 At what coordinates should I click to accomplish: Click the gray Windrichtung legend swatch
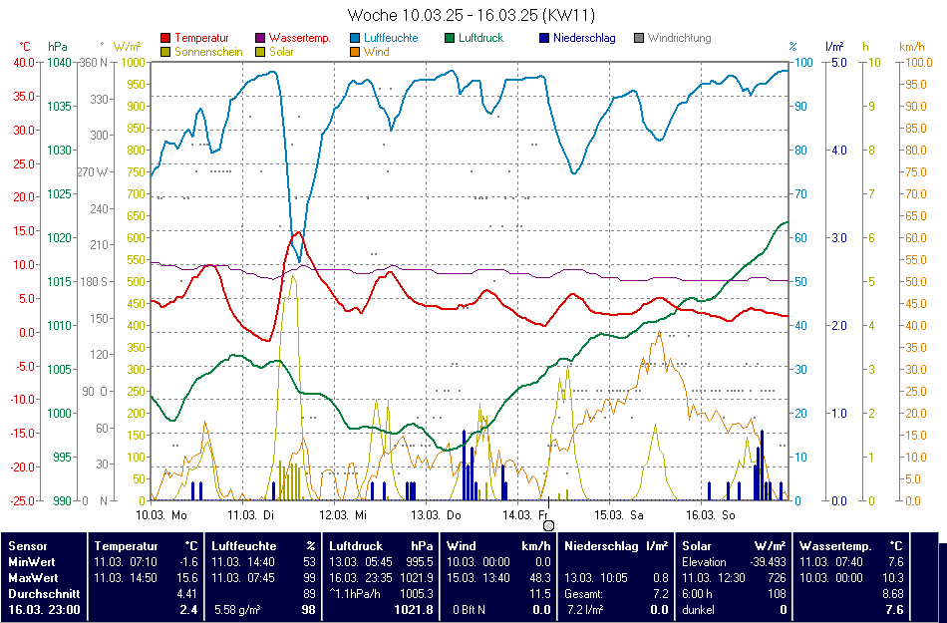(639, 38)
